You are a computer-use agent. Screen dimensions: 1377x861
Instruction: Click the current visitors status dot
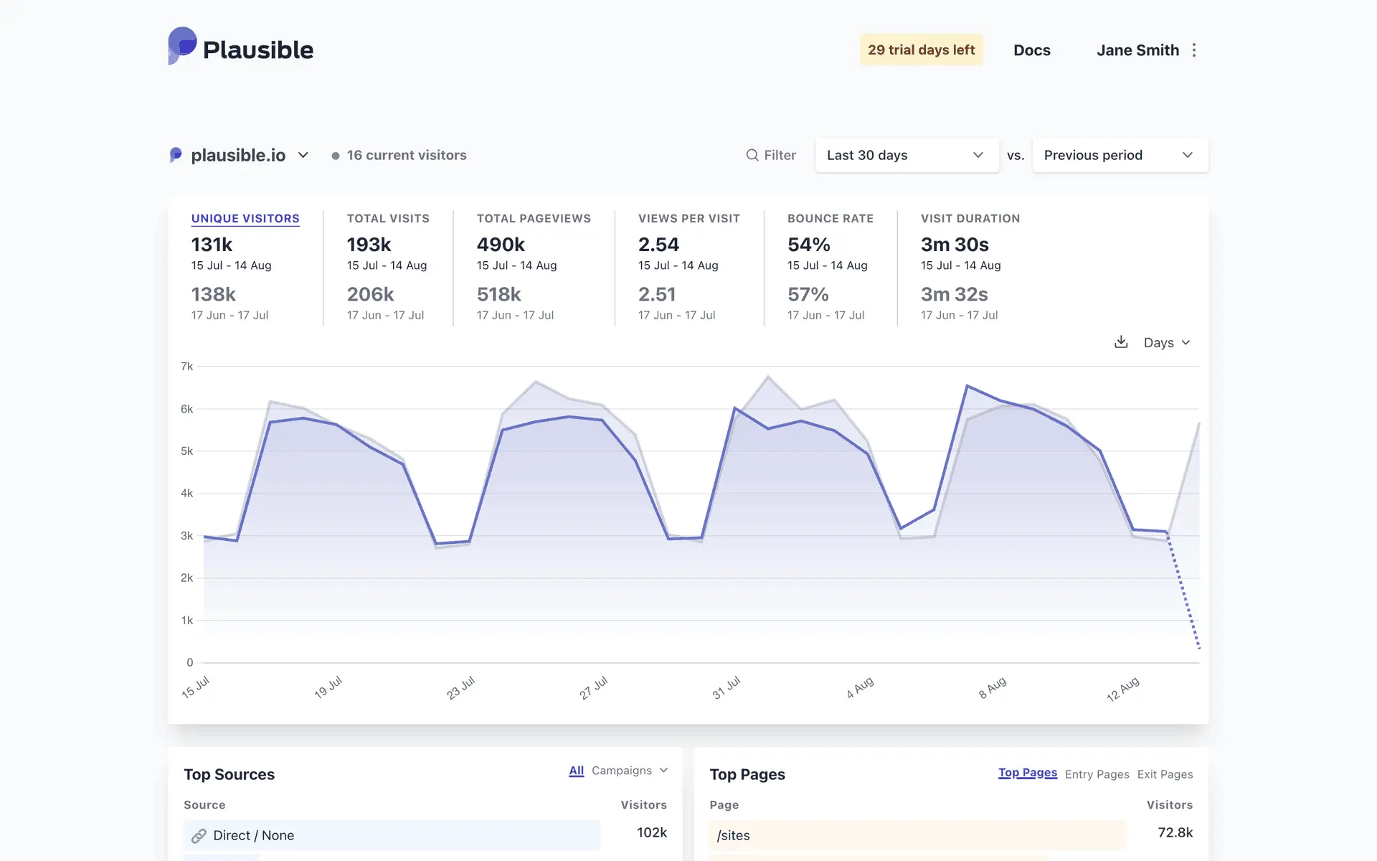335,156
